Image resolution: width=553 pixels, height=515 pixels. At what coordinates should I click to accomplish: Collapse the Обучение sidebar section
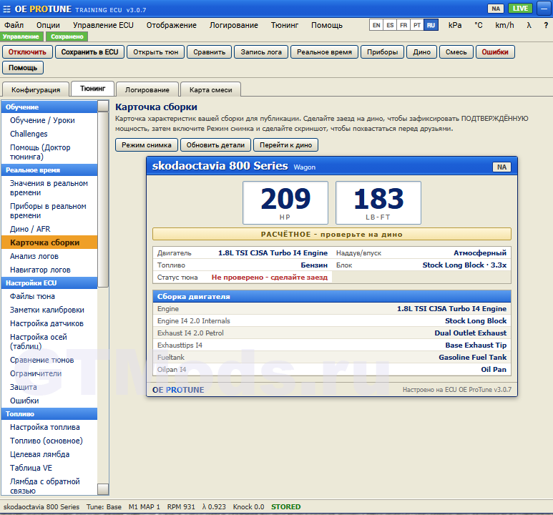click(x=49, y=107)
